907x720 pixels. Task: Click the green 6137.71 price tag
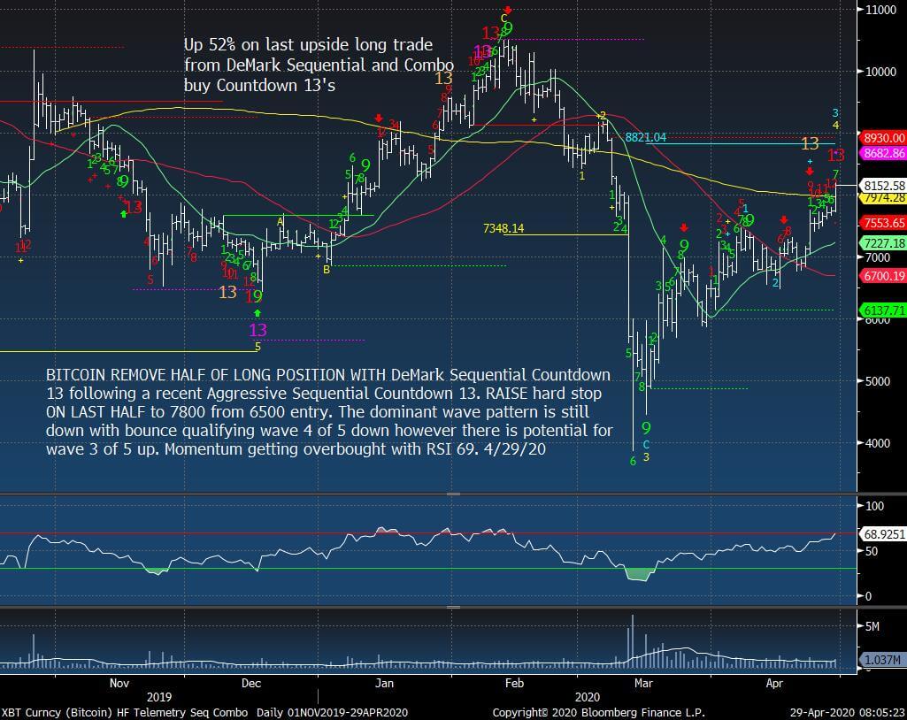(883, 310)
